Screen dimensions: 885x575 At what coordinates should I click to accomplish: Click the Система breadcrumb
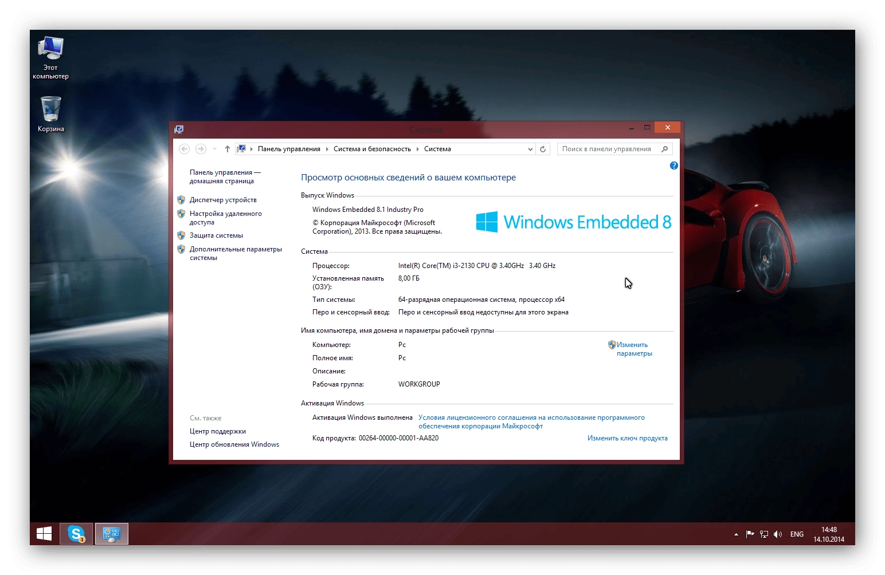pyautogui.click(x=437, y=149)
